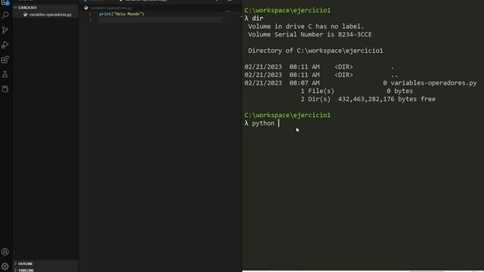Open the Extensions view

5,60
